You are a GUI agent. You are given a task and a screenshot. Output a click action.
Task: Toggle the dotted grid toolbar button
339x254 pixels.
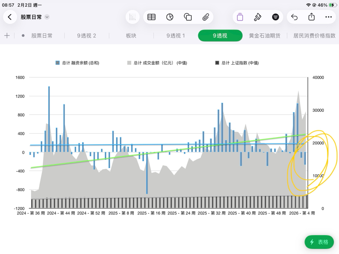[x=132, y=17]
